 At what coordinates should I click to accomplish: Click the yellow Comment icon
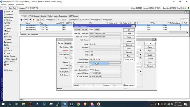tap(38, 20)
